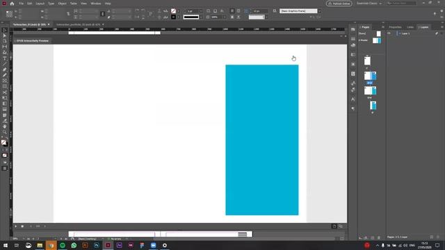
Task: Click the play preview button
Action: [x=15, y=226]
